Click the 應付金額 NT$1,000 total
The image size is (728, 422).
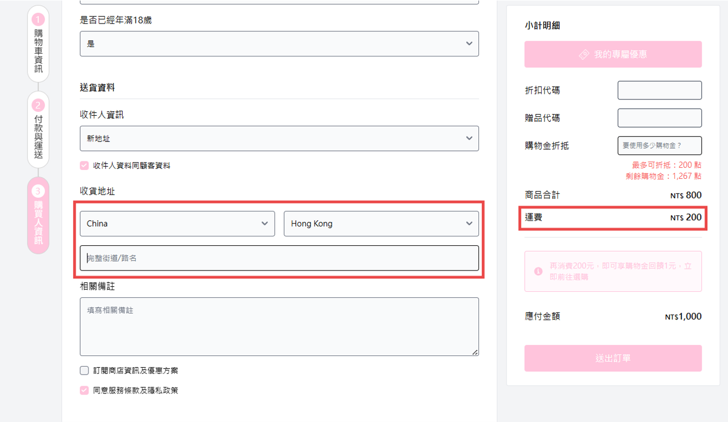683,316
